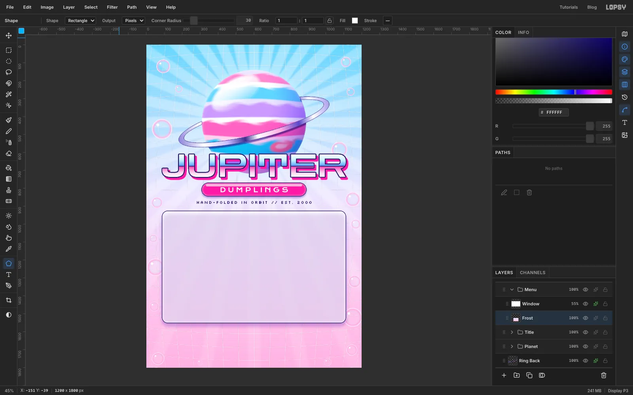633x395 pixels.
Task: Hide the Window layer
Action: pos(586,304)
